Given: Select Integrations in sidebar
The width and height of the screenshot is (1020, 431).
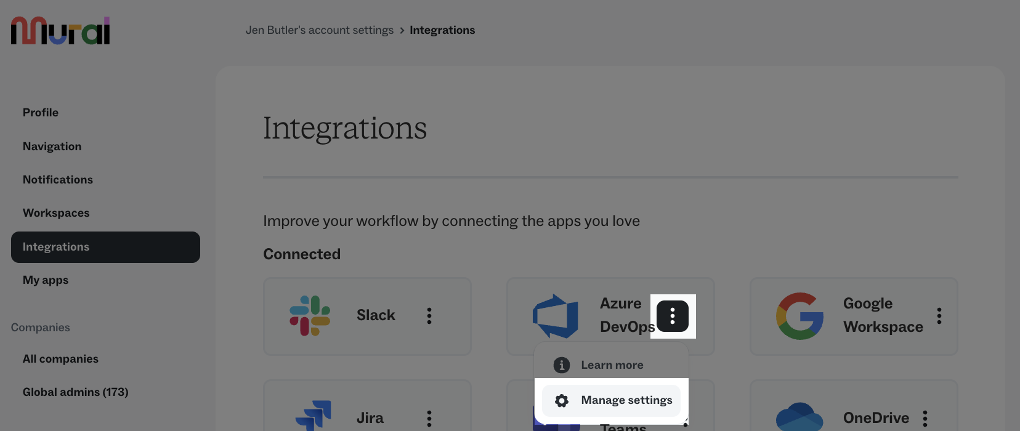Looking at the screenshot, I should pyautogui.click(x=105, y=247).
